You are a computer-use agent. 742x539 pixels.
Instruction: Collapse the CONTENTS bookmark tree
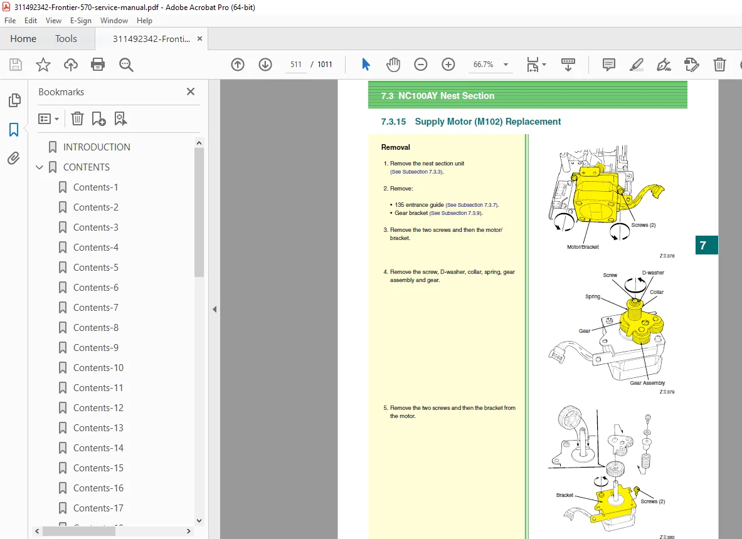(x=40, y=167)
